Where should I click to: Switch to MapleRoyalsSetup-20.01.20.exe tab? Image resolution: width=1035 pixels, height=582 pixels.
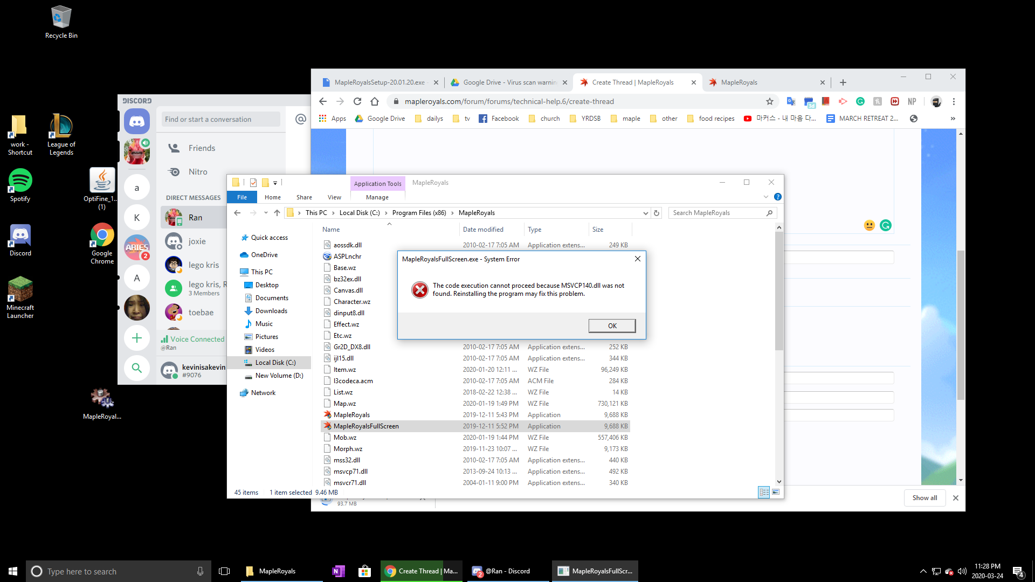click(380, 82)
